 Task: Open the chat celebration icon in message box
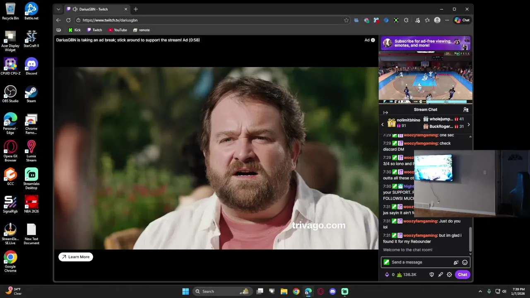pyautogui.click(x=456, y=262)
